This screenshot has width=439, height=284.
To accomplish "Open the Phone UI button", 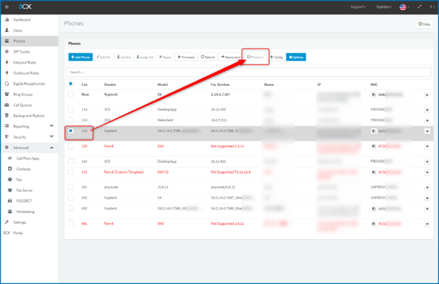I will (x=255, y=57).
